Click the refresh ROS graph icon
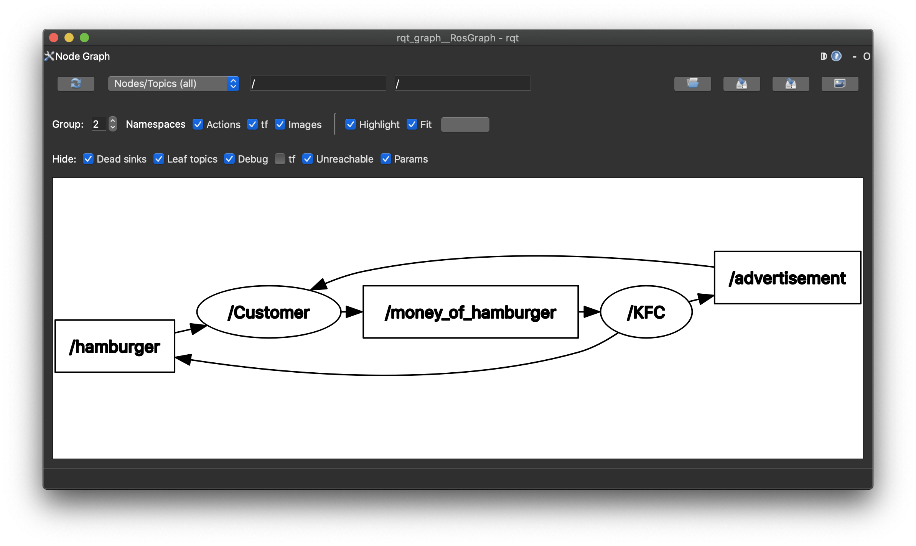Screen dimensions: 916x546 tap(76, 84)
